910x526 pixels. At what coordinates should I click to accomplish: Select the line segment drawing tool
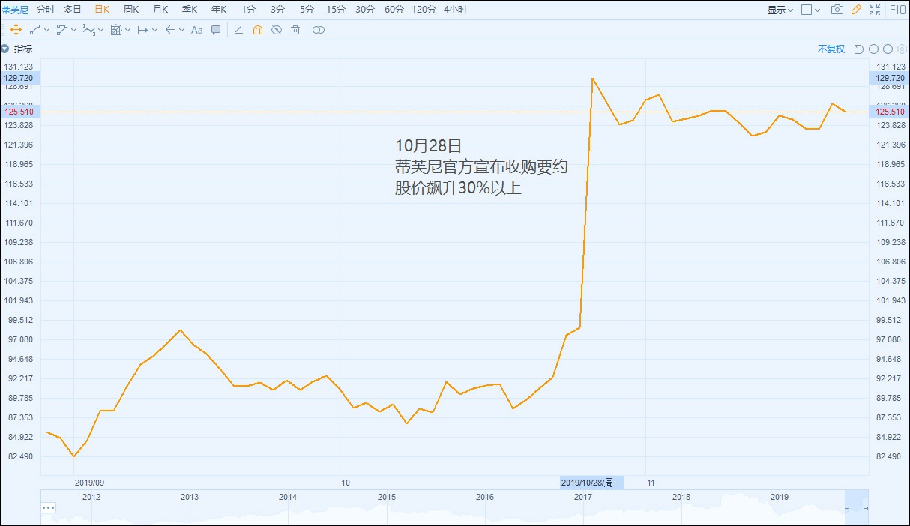[34, 30]
